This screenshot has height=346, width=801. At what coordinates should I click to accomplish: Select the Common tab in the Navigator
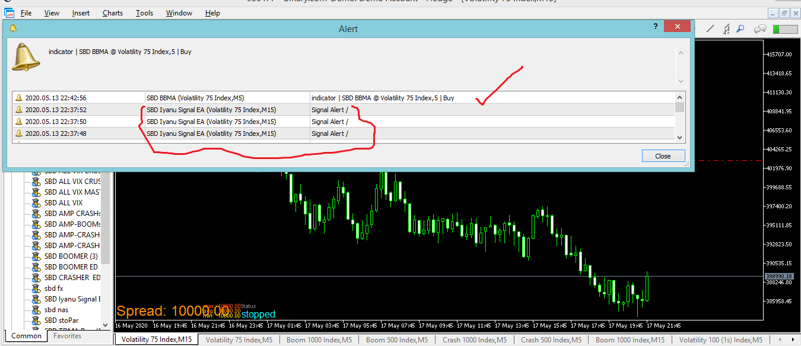pyautogui.click(x=27, y=336)
